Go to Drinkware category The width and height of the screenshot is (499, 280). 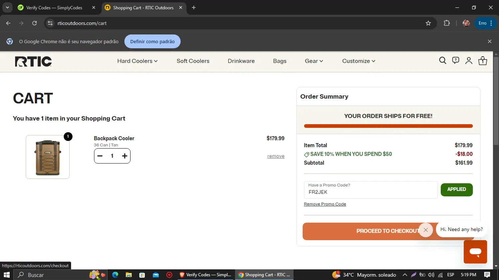coord(241,61)
